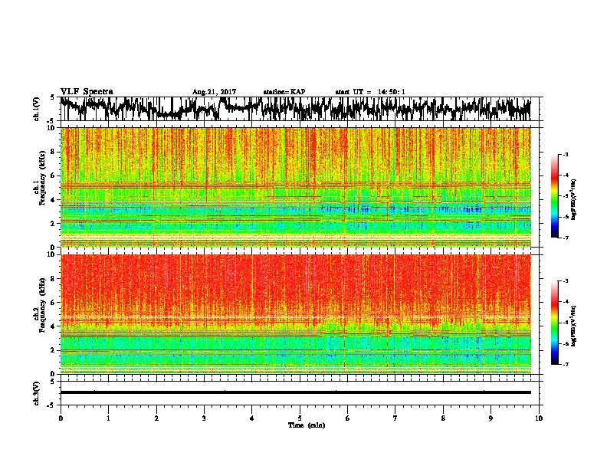Click the flat ch.3 voltage trace
Screen dimensions: 607x469
tap(296, 392)
